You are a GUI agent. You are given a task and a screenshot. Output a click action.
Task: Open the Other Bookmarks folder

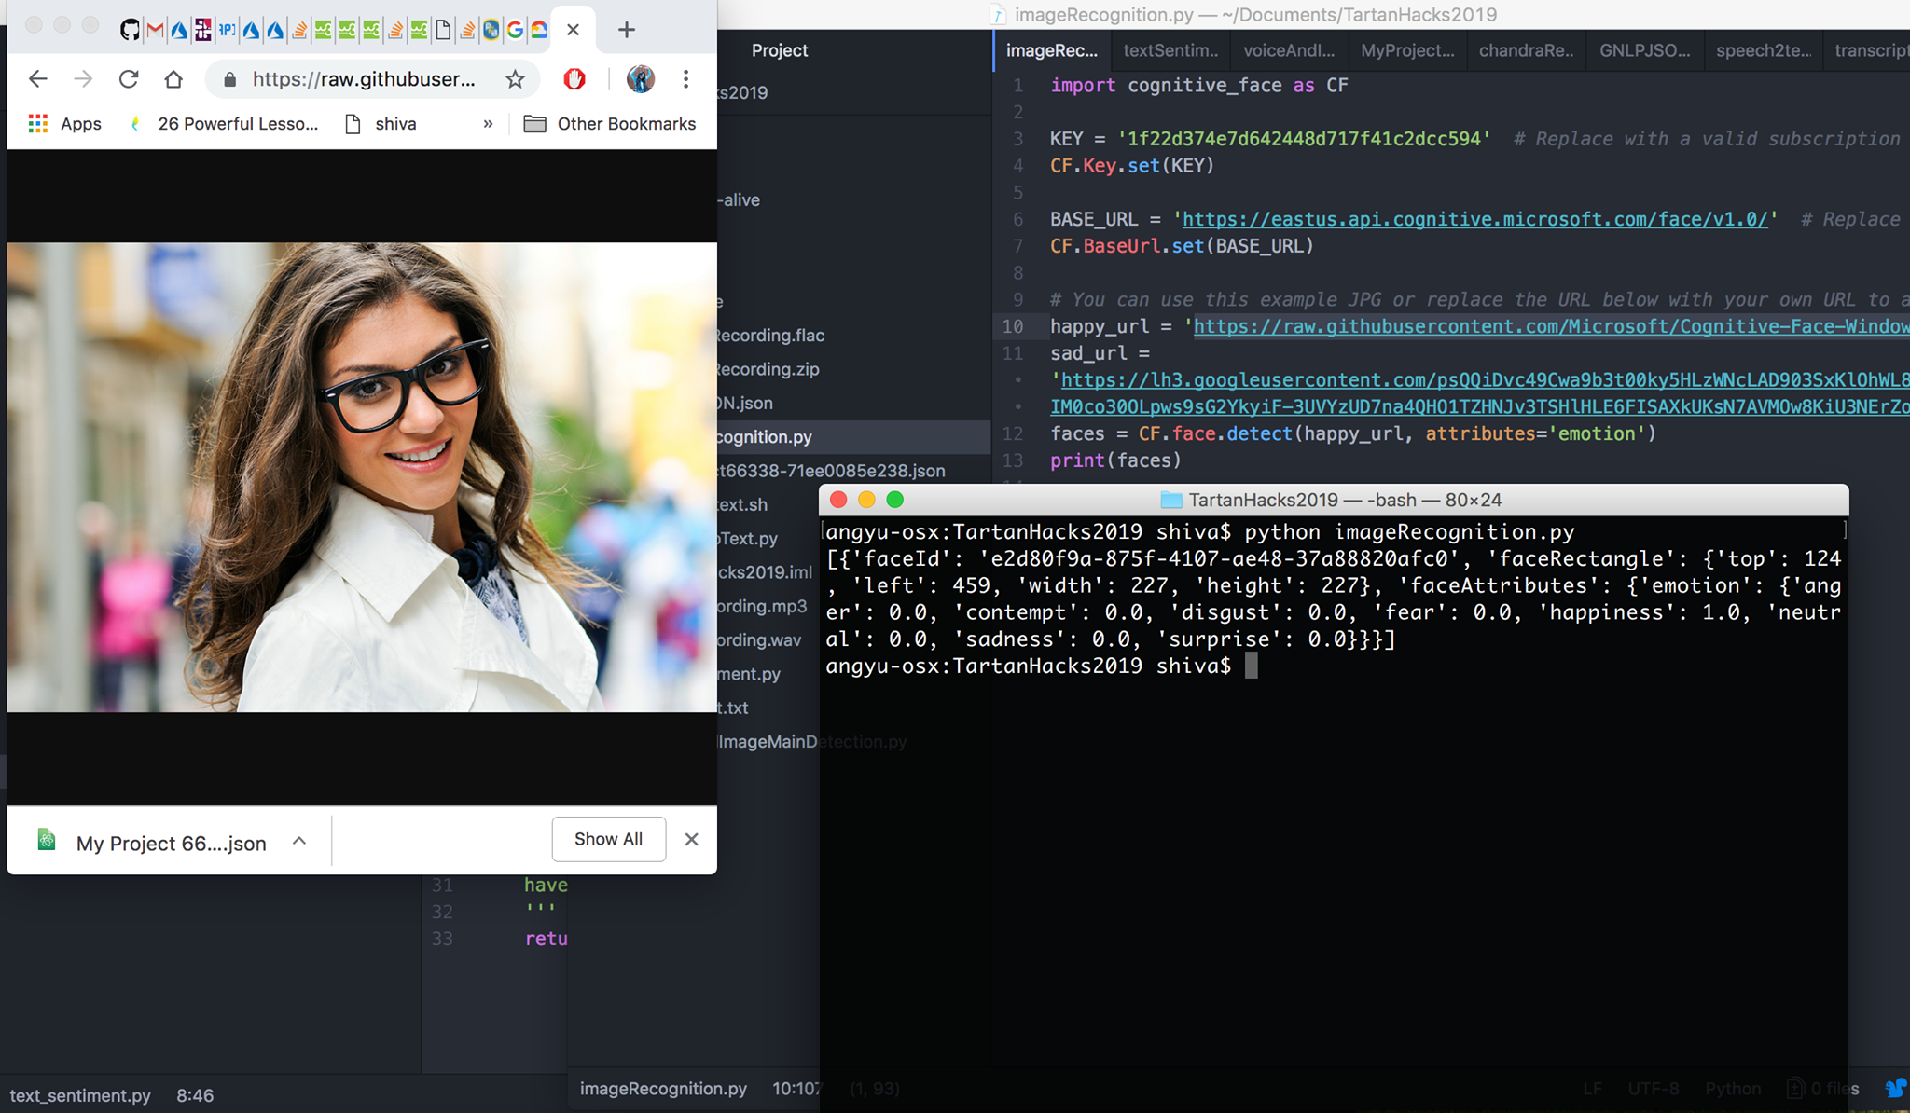[x=610, y=124]
